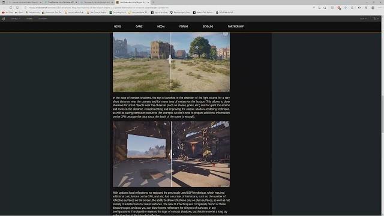The height and width of the screenshot is (216, 384).
Task: Open the MEDIA menu item
Action: click(161, 26)
